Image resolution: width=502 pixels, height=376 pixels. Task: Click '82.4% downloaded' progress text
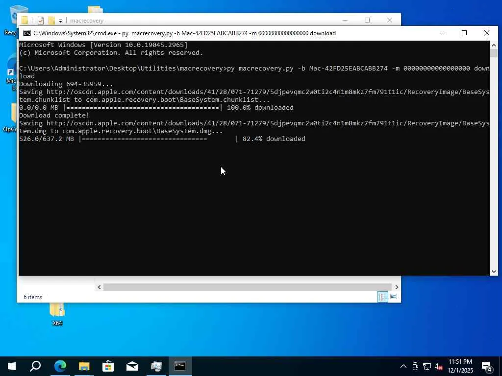274,139
